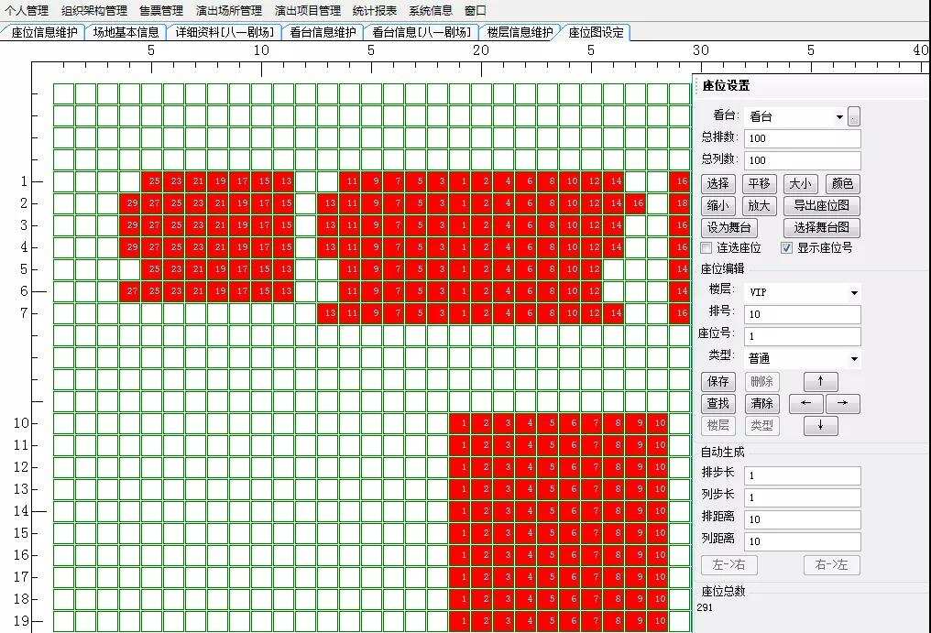Click the browse button beside the 看台 dropdown
The width and height of the screenshot is (931, 633).
click(856, 117)
